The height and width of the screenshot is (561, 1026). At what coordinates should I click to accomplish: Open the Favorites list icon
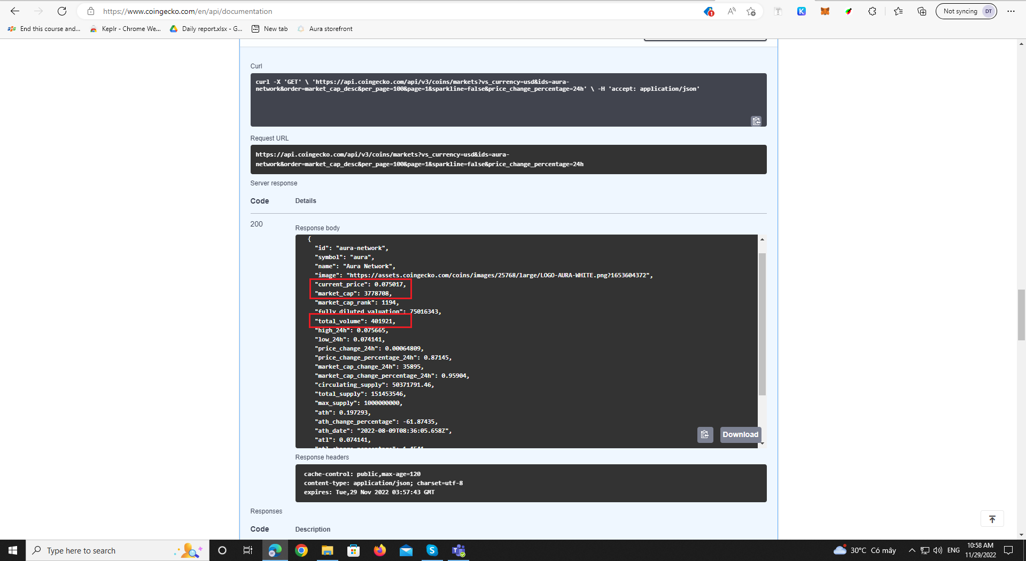(x=898, y=11)
